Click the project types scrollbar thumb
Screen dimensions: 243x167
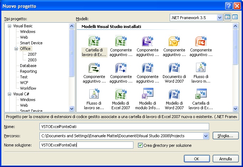(72, 53)
